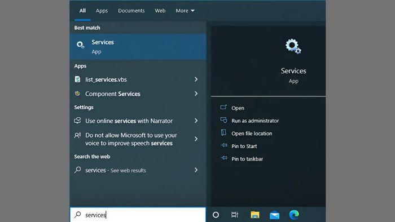Click the large Services gear icon in preview pane
The height and width of the screenshot is (222, 395).
pos(293,46)
